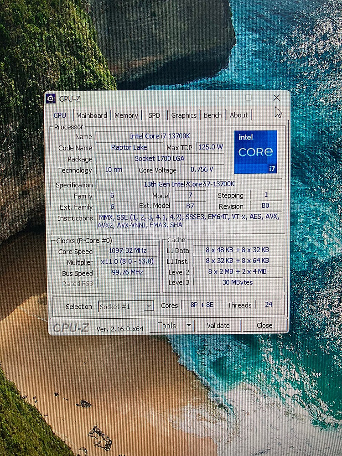The height and width of the screenshot is (456, 342).
Task: Show the About tab
Action: tap(239, 115)
